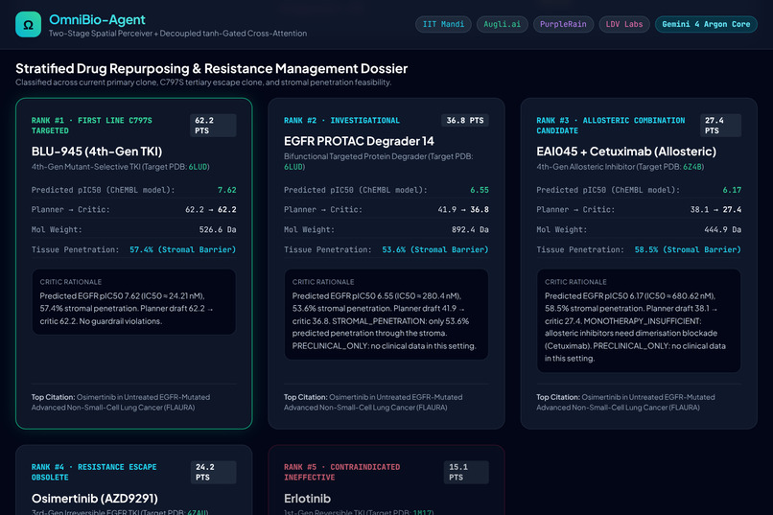The image size is (773, 515).
Task: Click the predicted pIC50 value 6.55
Action: pyautogui.click(x=480, y=190)
